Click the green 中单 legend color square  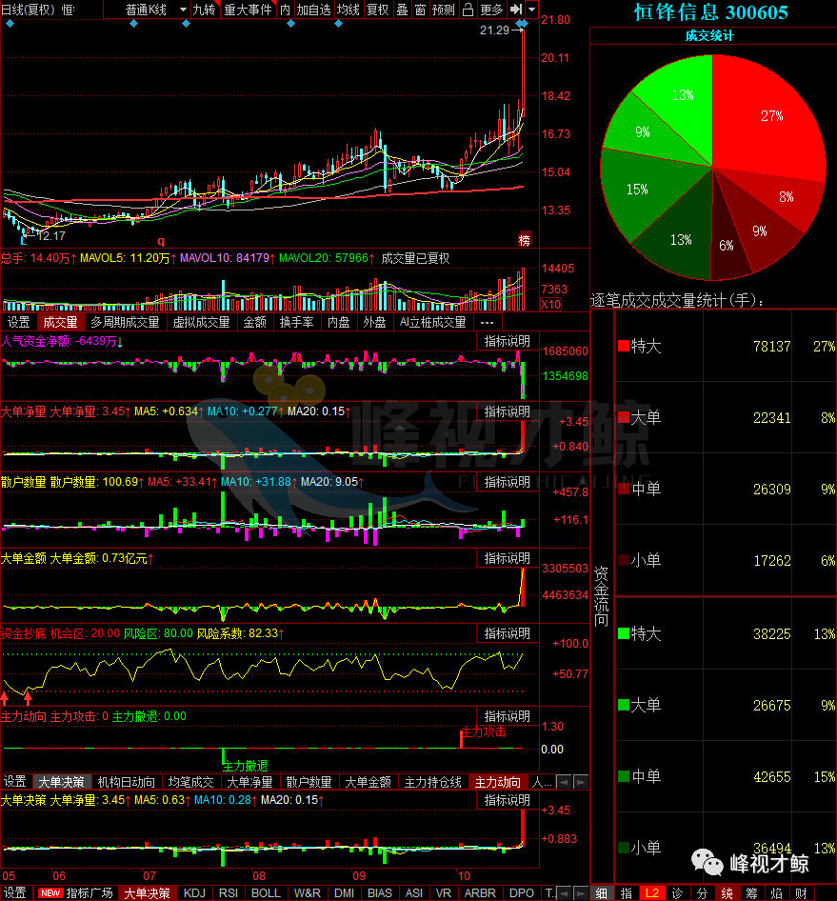pos(624,776)
